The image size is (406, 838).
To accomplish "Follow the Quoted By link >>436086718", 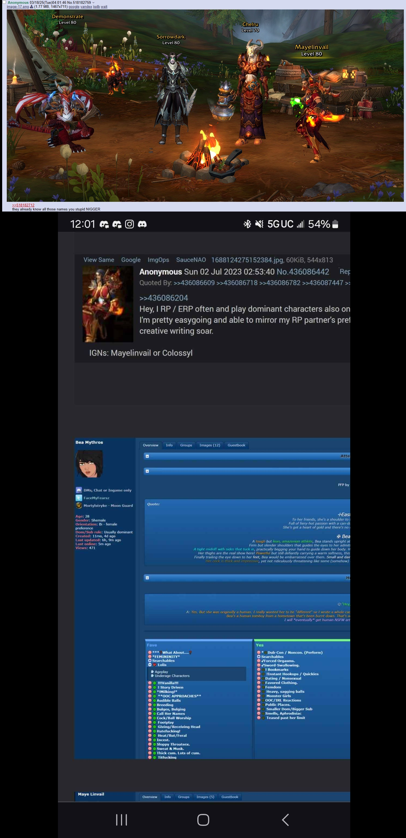I will 237,283.
